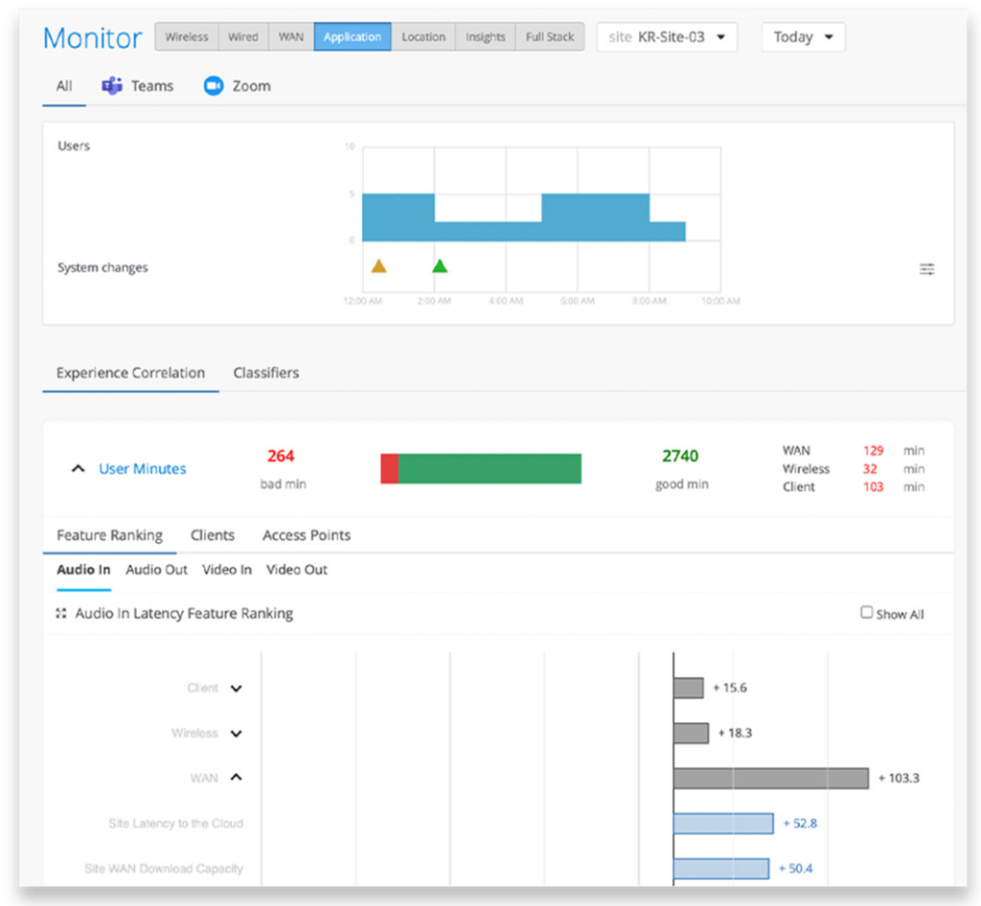Select the Video Out sub-tab
The width and height of the screenshot is (981, 906).
tap(297, 570)
